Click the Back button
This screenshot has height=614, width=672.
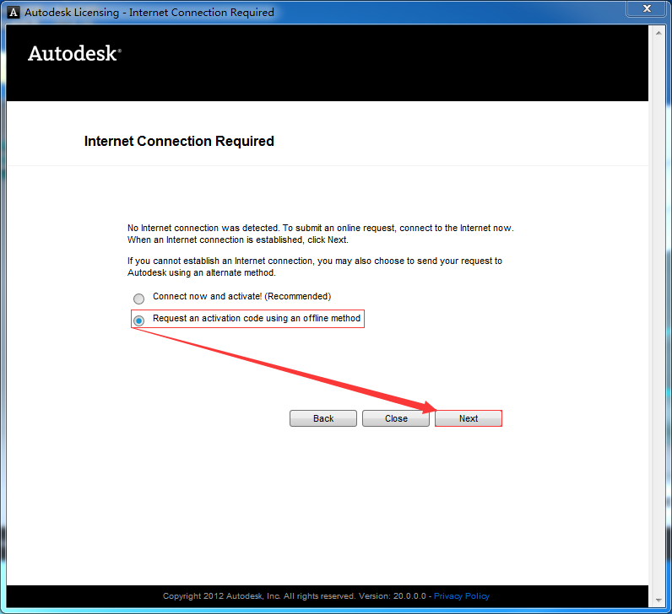click(323, 418)
